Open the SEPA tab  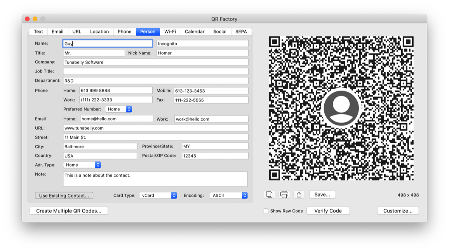(x=241, y=32)
